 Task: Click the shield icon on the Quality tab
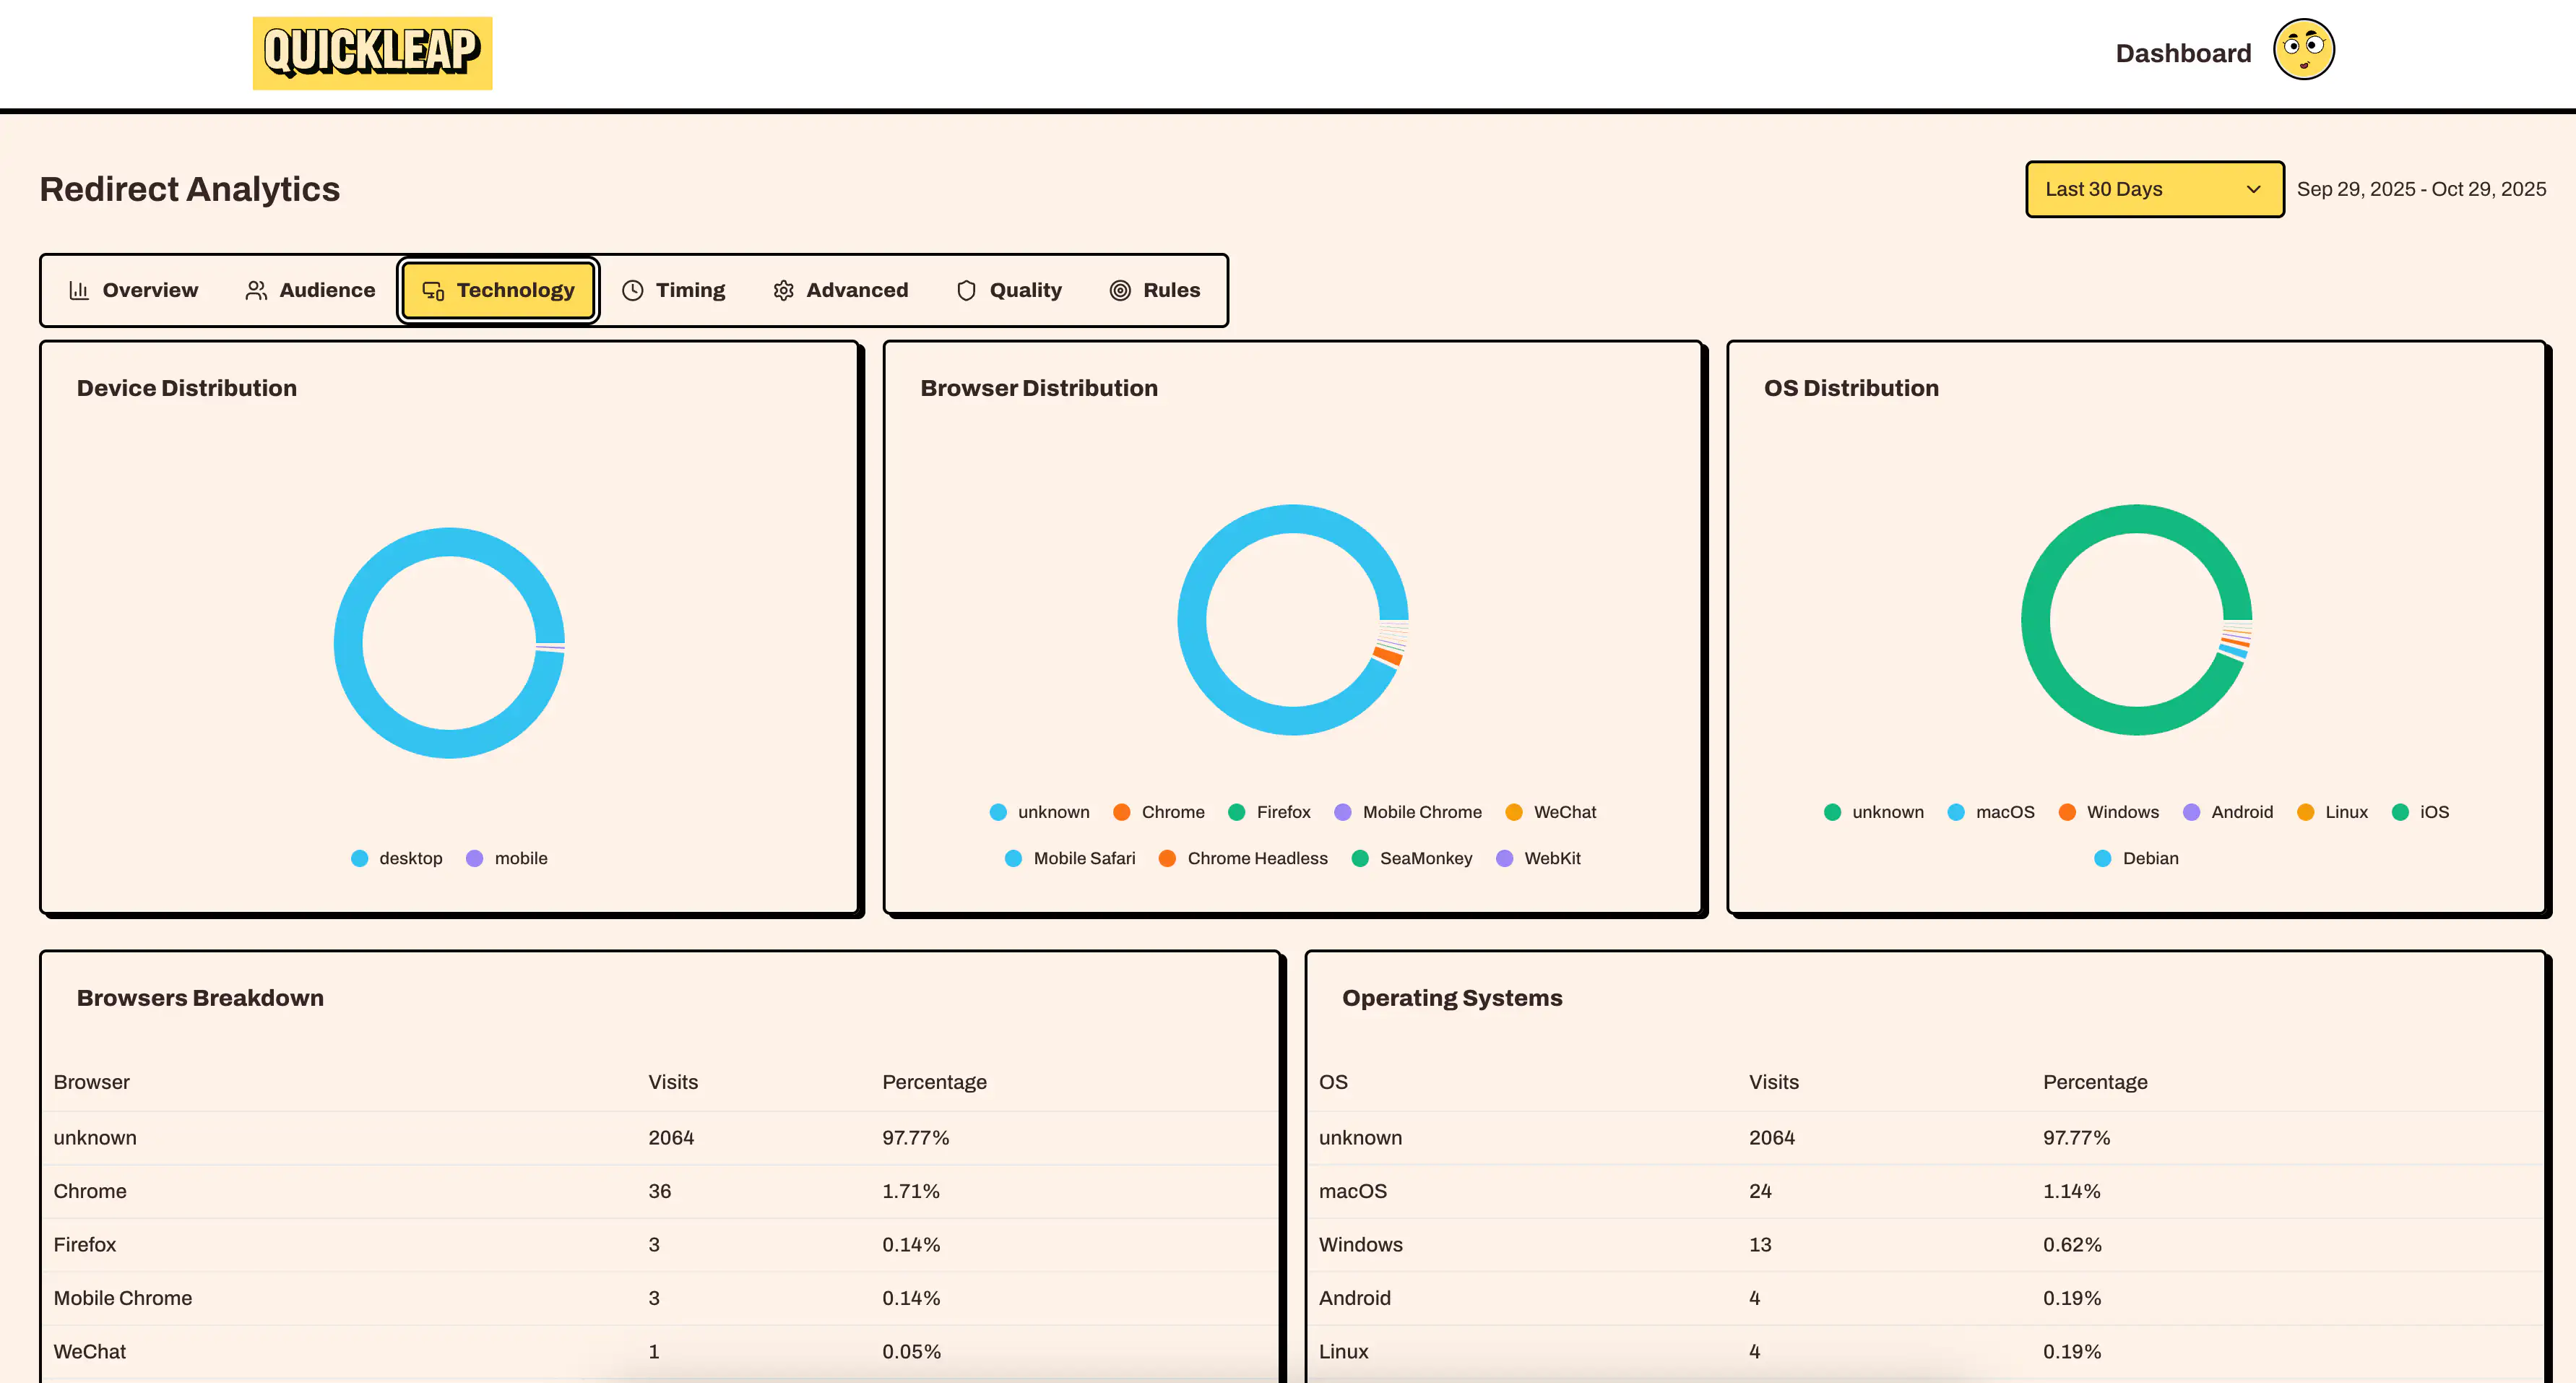pos(966,290)
